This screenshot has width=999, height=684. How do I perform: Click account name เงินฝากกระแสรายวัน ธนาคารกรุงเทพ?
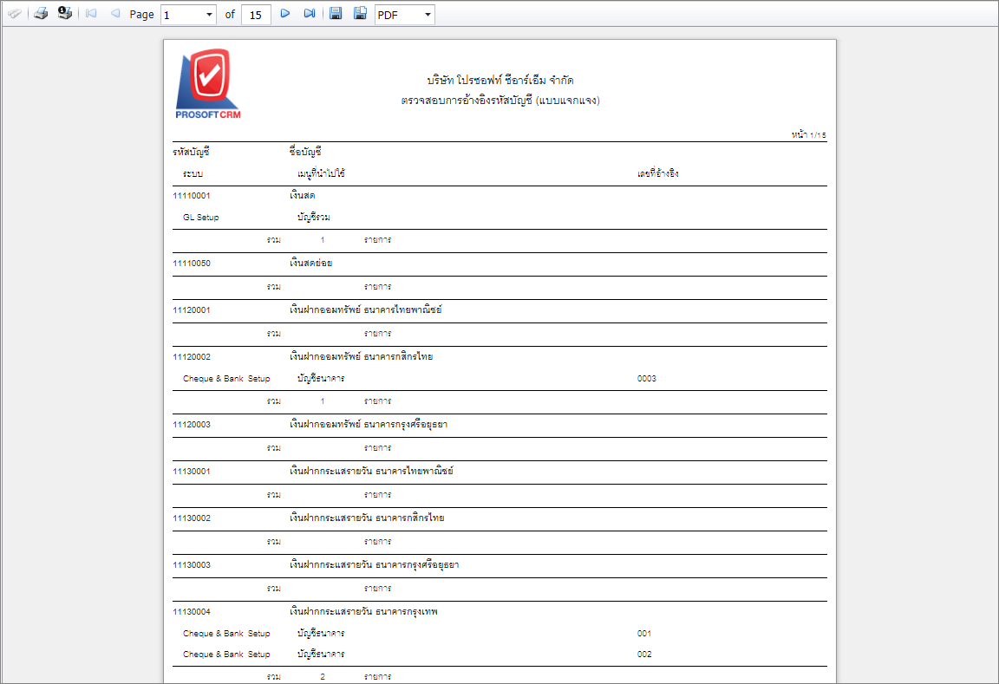pos(363,611)
